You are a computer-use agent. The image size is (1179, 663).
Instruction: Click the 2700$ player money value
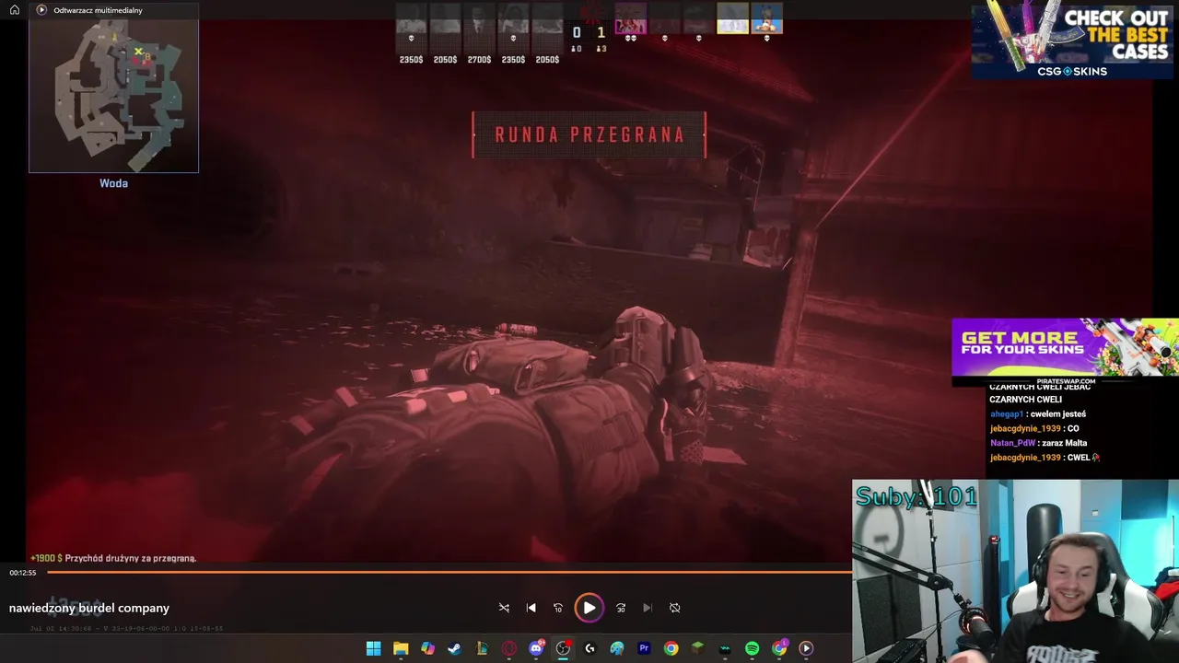click(x=479, y=60)
